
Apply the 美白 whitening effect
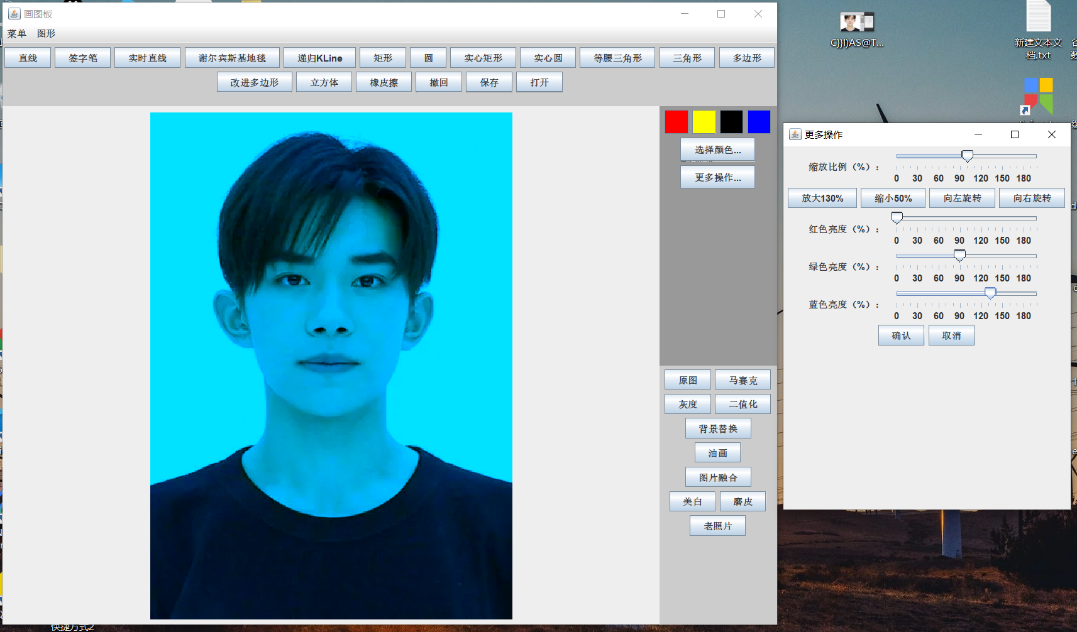(x=692, y=501)
